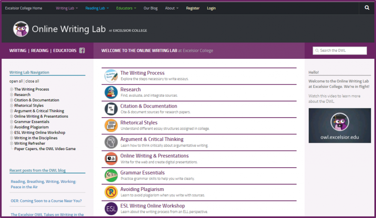This screenshot has height=218, width=376.
Task: Go to Excelsior College Home
Action: pos(23,8)
